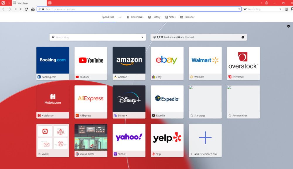Click the Fast Forward button
This screenshot has width=293, height=169.
[x=21, y=9]
